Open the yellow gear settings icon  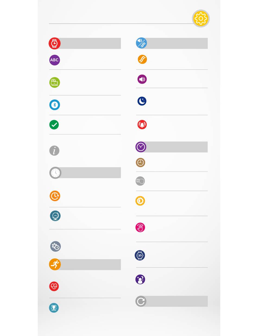[201, 19]
